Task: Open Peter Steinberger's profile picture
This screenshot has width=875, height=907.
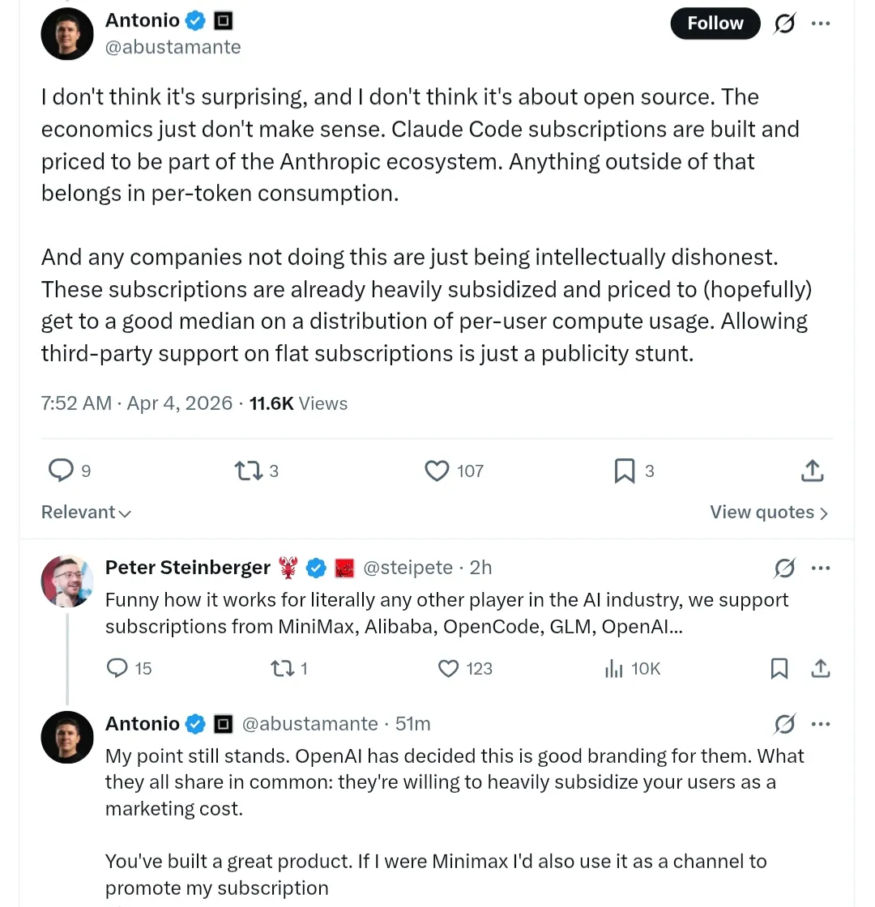Action: (x=67, y=581)
